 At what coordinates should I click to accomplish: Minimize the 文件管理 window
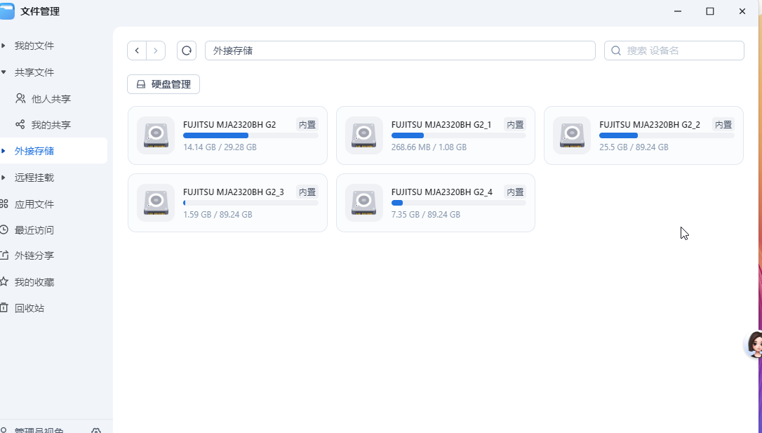(677, 11)
